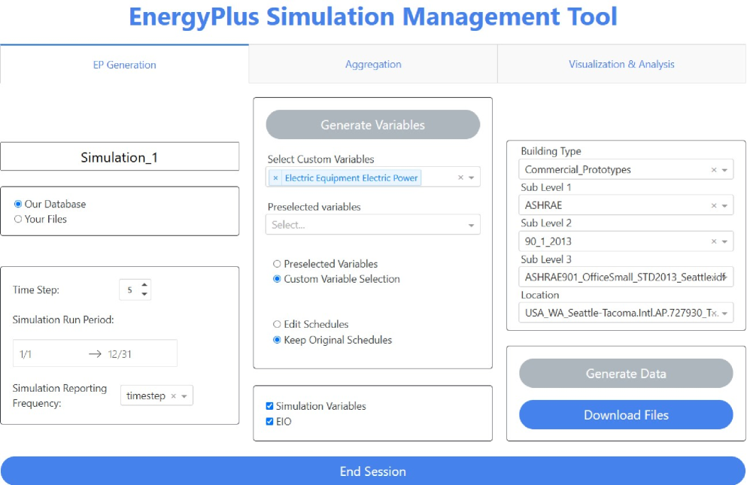Click the Time Step number field
This screenshot has width=750, height=485.
pyautogui.click(x=135, y=289)
